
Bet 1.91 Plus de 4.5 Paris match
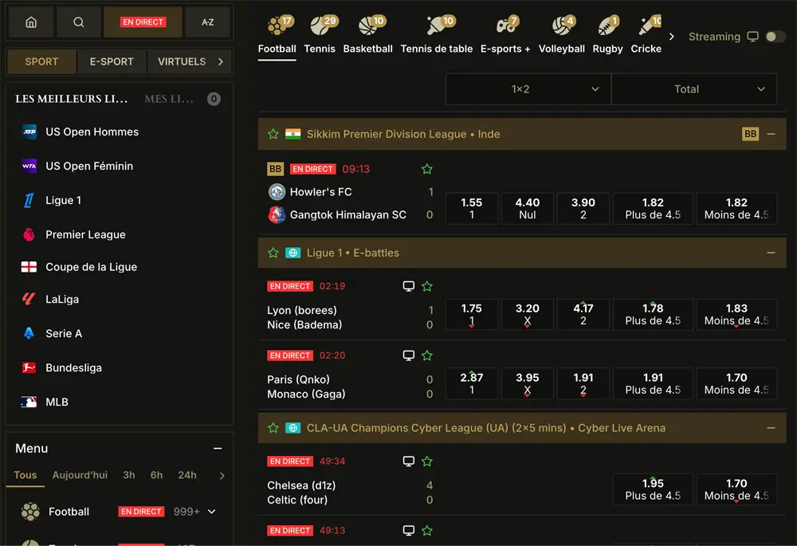653,383
